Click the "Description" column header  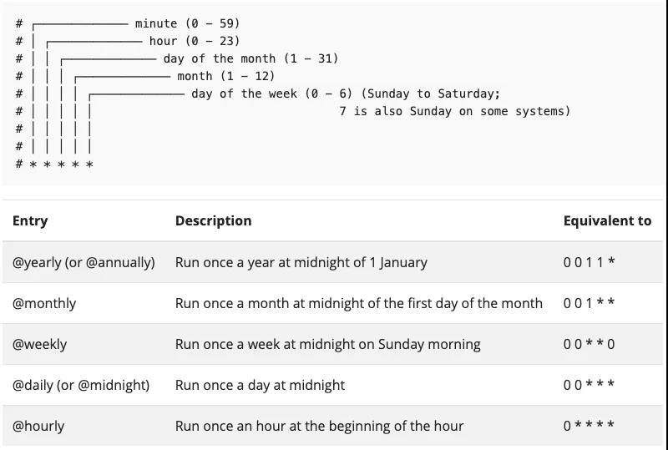coord(213,221)
